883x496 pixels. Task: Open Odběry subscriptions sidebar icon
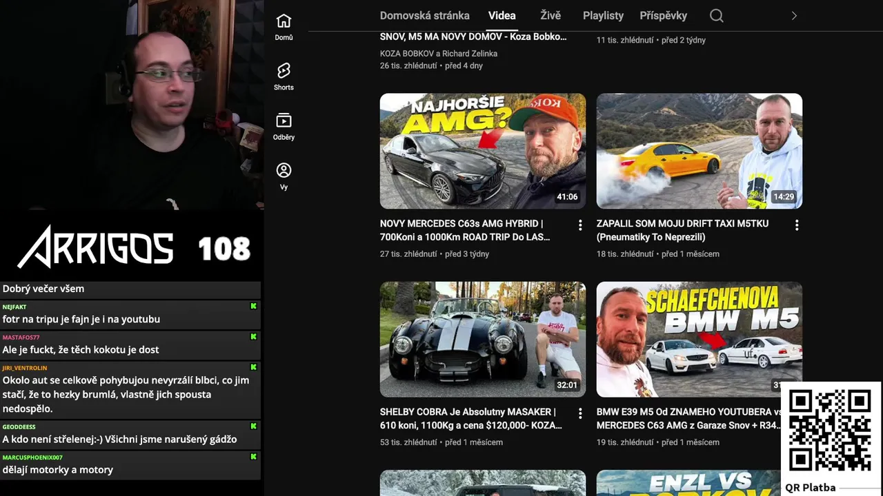tap(284, 127)
